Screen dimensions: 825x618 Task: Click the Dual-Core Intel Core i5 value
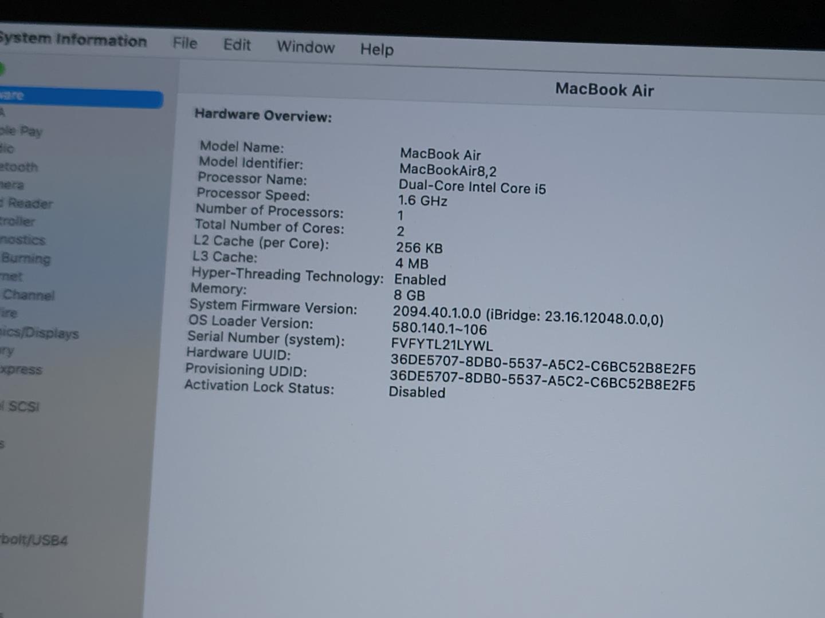[x=472, y=187]
